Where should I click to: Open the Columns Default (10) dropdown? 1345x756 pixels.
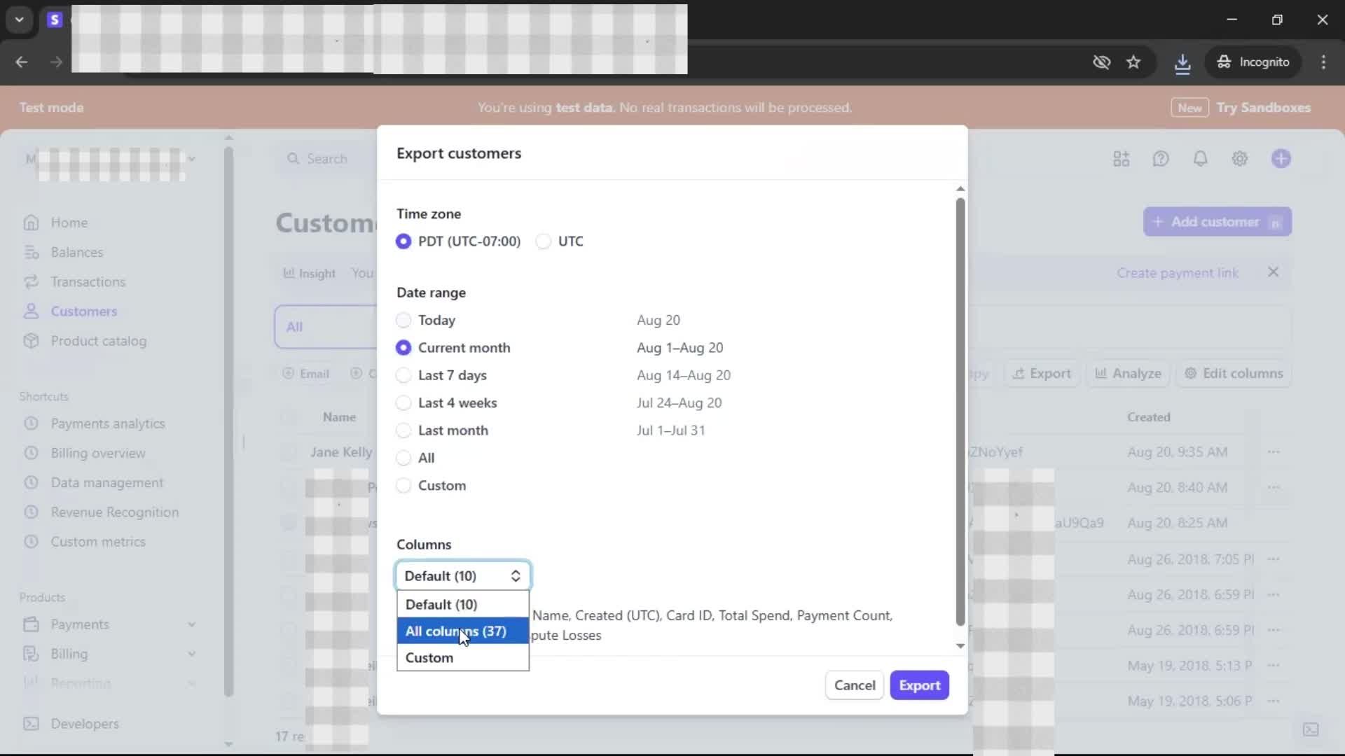(x=462, y=575)
